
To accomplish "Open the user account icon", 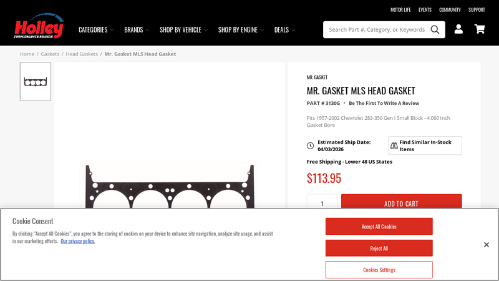I will (x=458, y=29).
